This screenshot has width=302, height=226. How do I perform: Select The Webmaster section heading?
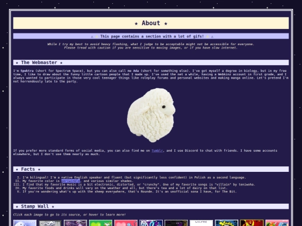coord(151,62)
